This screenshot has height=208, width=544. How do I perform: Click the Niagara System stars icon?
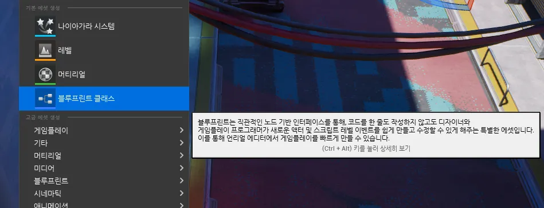point(45,26)
